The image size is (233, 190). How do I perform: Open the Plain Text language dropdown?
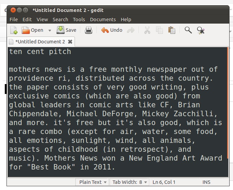(93, 182)
